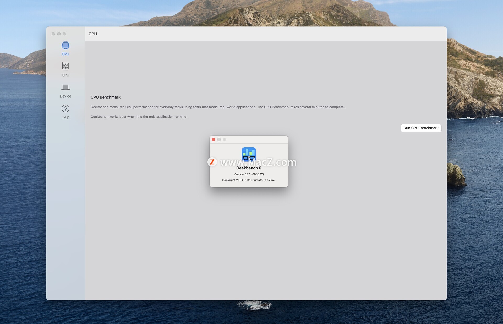Screen dimensions: 503x324
Task: Close the About Geekbench dialog
Action: (x=214, y=139)
